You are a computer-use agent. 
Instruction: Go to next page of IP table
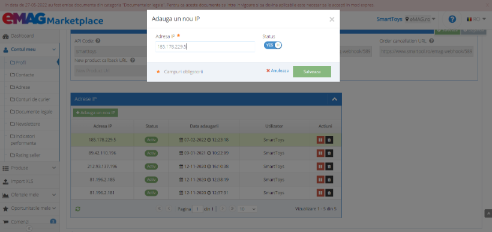[223, 209]
